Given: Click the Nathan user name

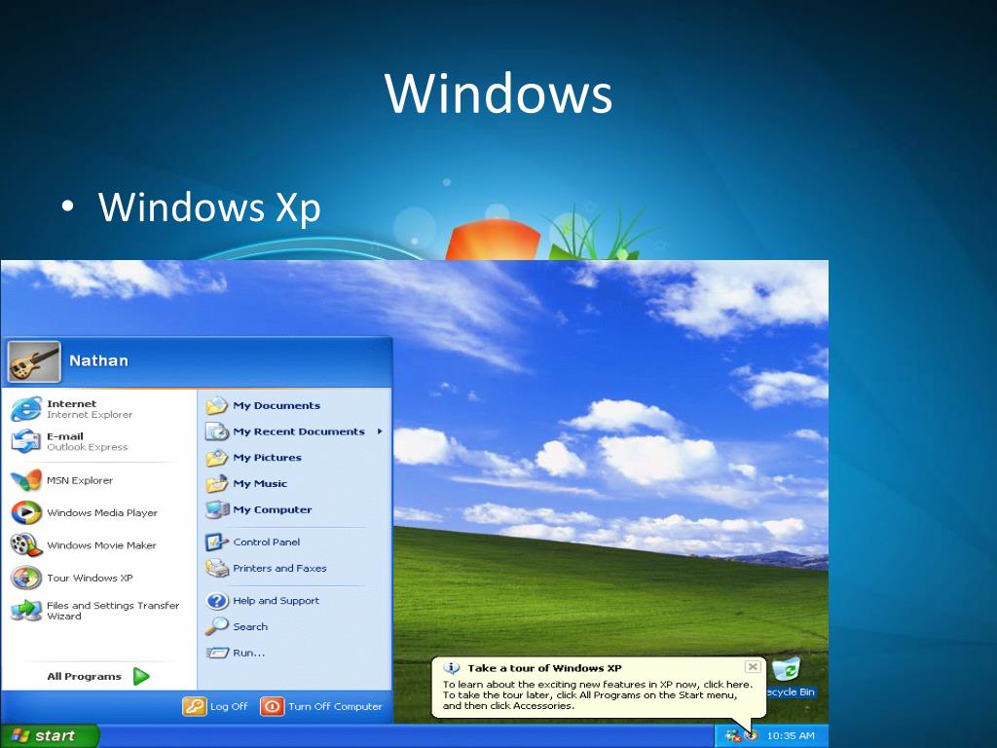Looking at the screenshot, I should pos(98,360).
